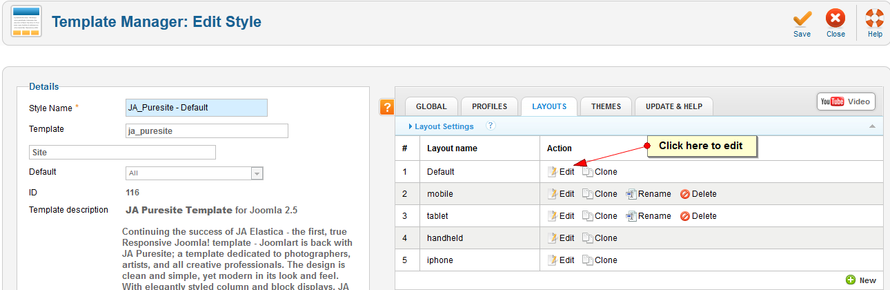Screen dimensions: 890x290
Task: Open the Help lifebuoy icon
Action: point(875,21)
